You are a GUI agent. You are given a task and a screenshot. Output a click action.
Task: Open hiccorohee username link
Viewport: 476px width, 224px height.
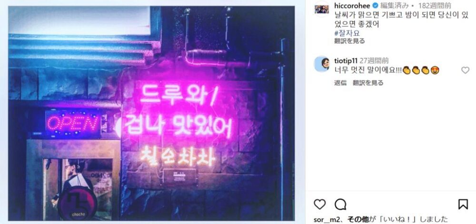(x=352, y=6)
